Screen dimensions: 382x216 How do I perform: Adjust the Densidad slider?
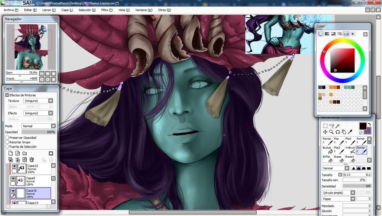point(357,186)
